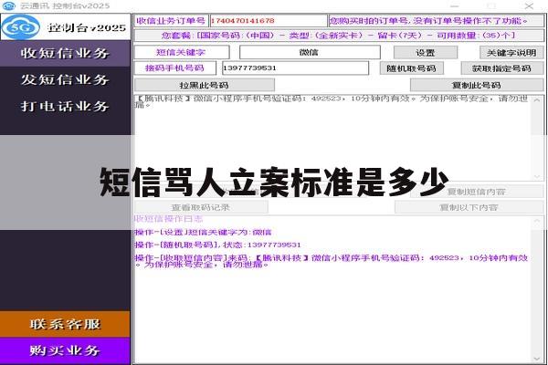Viewport: 548px width, 365px height.
Task: Click the 5G cloud logo icon
Action: tap(21, 27)
